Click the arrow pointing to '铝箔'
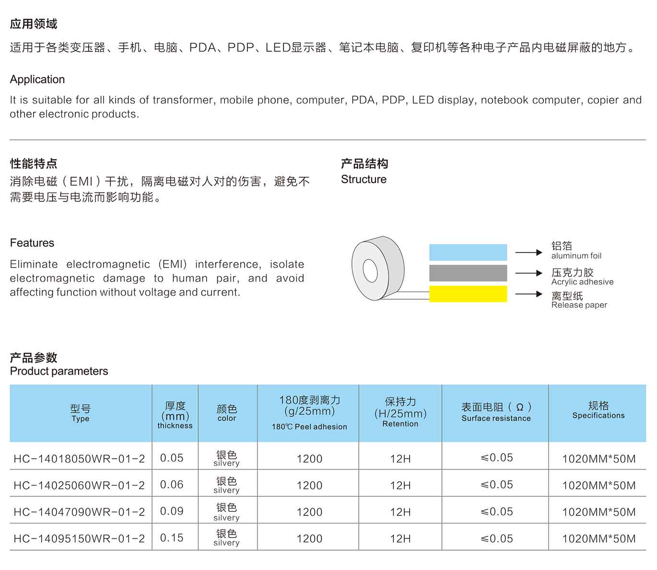 click(x=529, y=253)
